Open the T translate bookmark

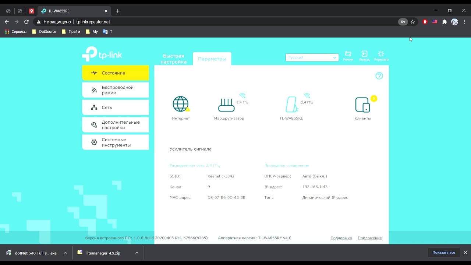[x=107, y=32]
